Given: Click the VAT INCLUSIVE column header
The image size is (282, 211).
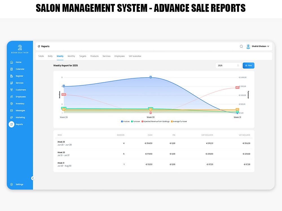Looking at the screenshot, I should click(x=244, y=135).
